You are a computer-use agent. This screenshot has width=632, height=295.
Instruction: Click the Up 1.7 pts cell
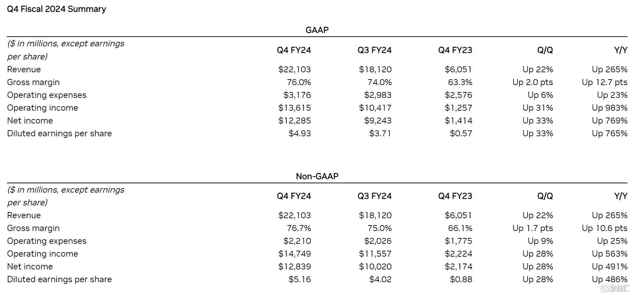(x=532, y=228)
